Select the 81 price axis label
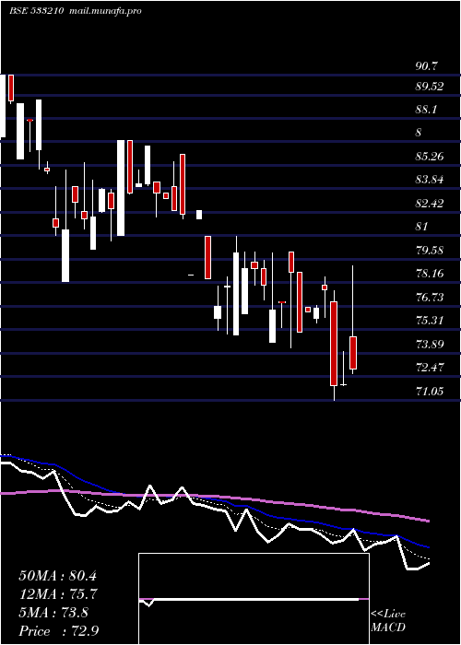 [x=421, y=227]
